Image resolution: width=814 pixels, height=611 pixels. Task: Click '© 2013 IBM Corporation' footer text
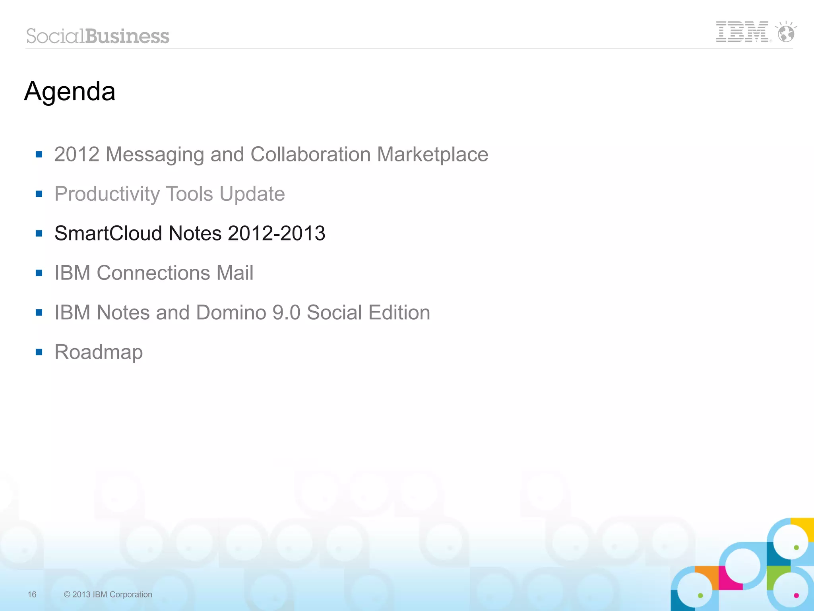click(108, 594)
